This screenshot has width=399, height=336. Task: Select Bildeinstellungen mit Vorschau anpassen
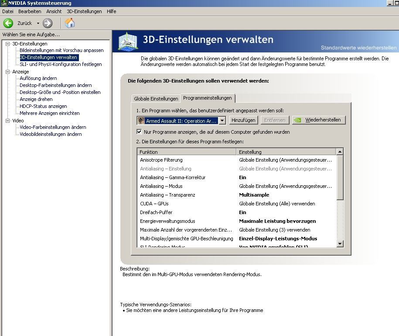(x=61, y=50)
